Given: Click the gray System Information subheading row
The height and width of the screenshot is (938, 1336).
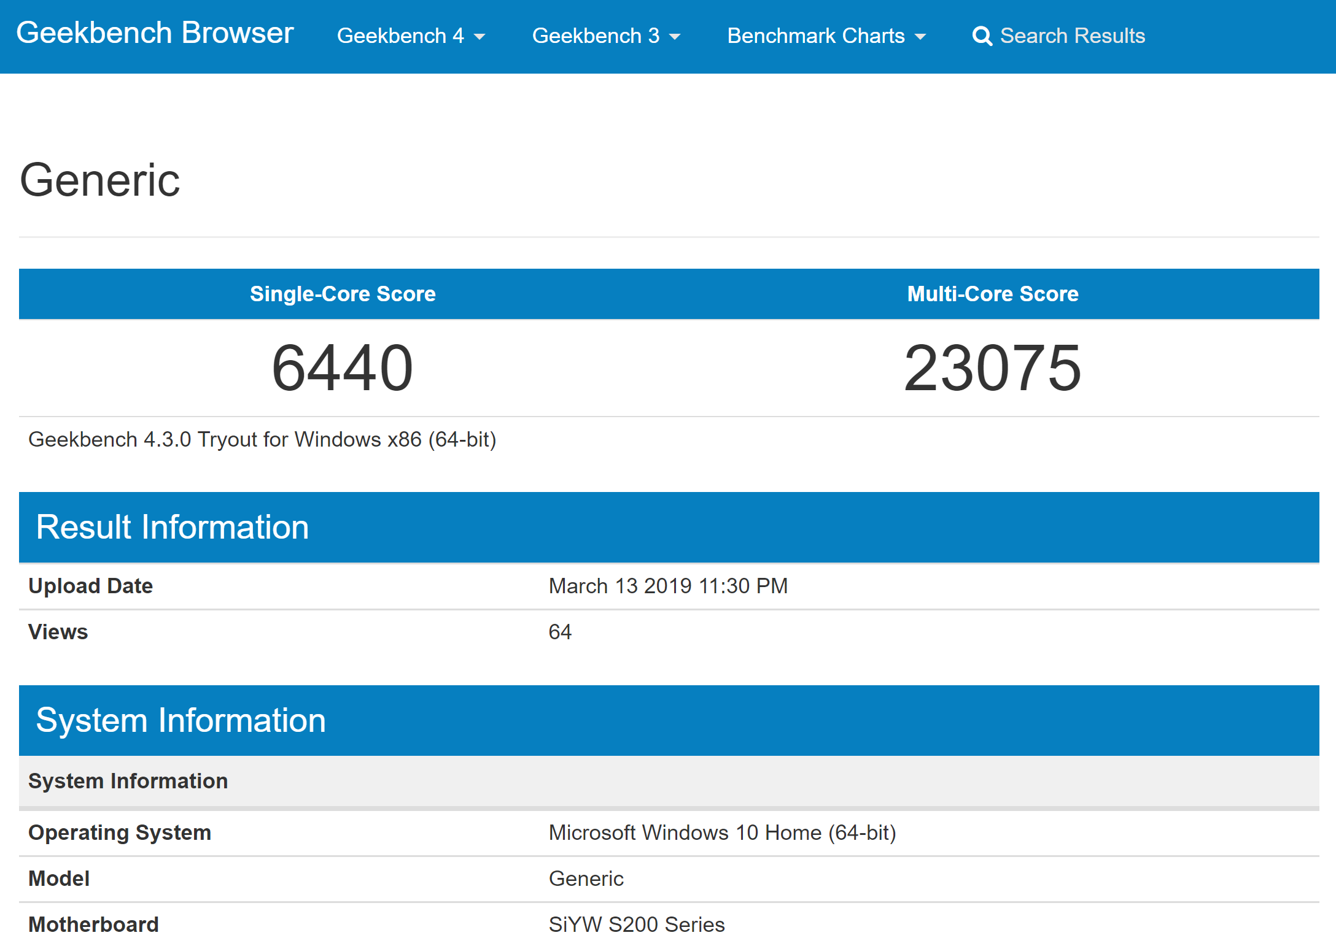Looking at the screenshot, I should click(669, 781).
